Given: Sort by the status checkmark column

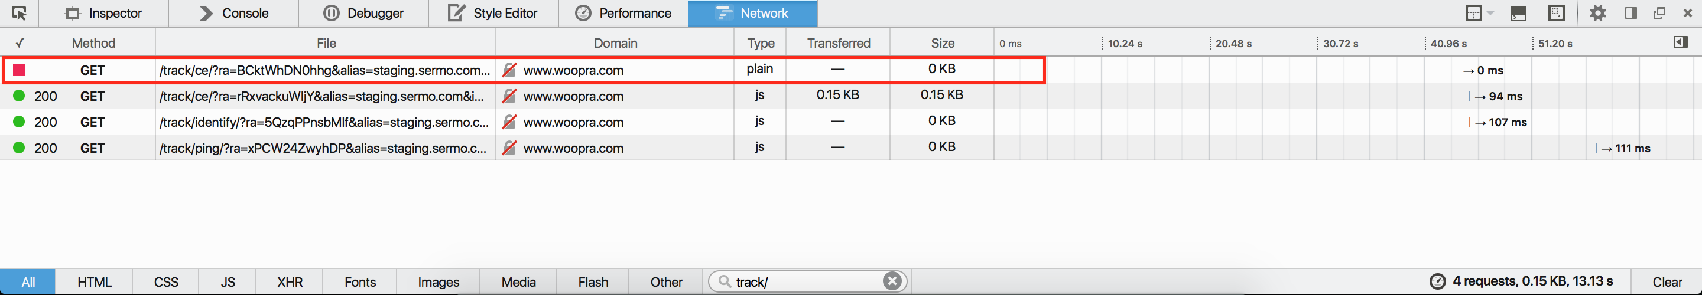Looking at the screenshot, I should (x=20, y=43).
